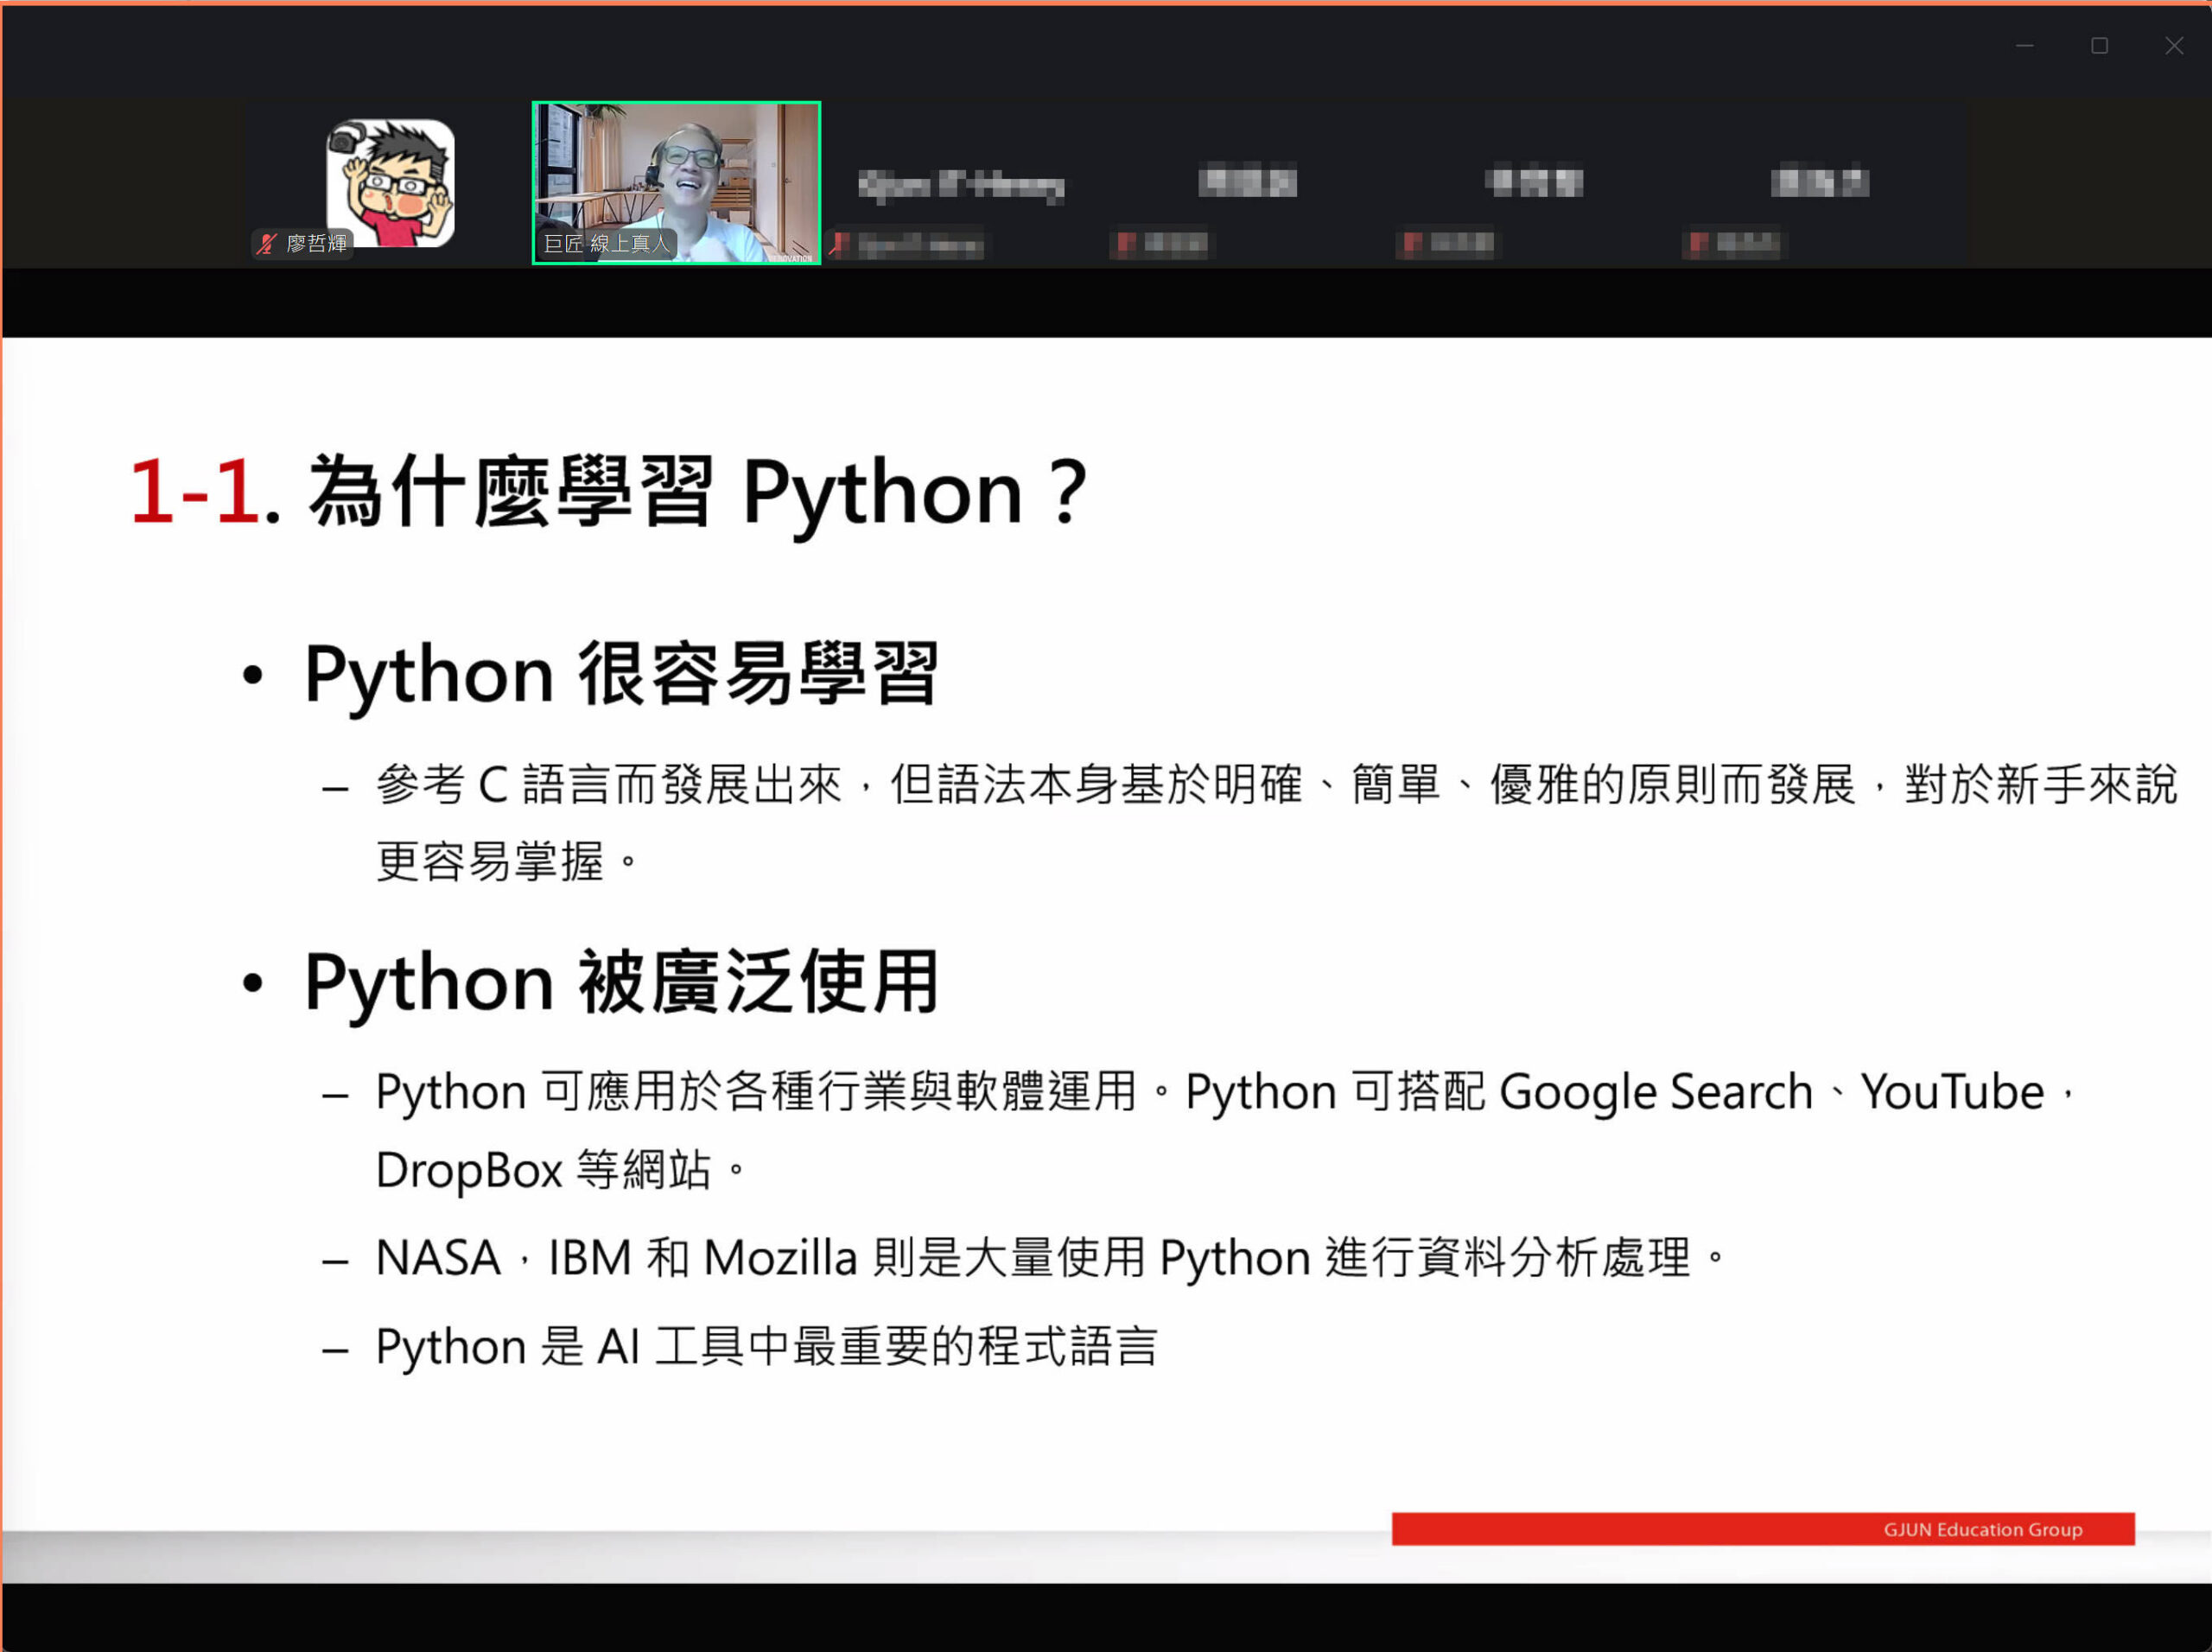The width and height of the screenshot is (2212, 1652).
Task: Click the 巨匠 線上真人 name label
Action: point(606,244)
